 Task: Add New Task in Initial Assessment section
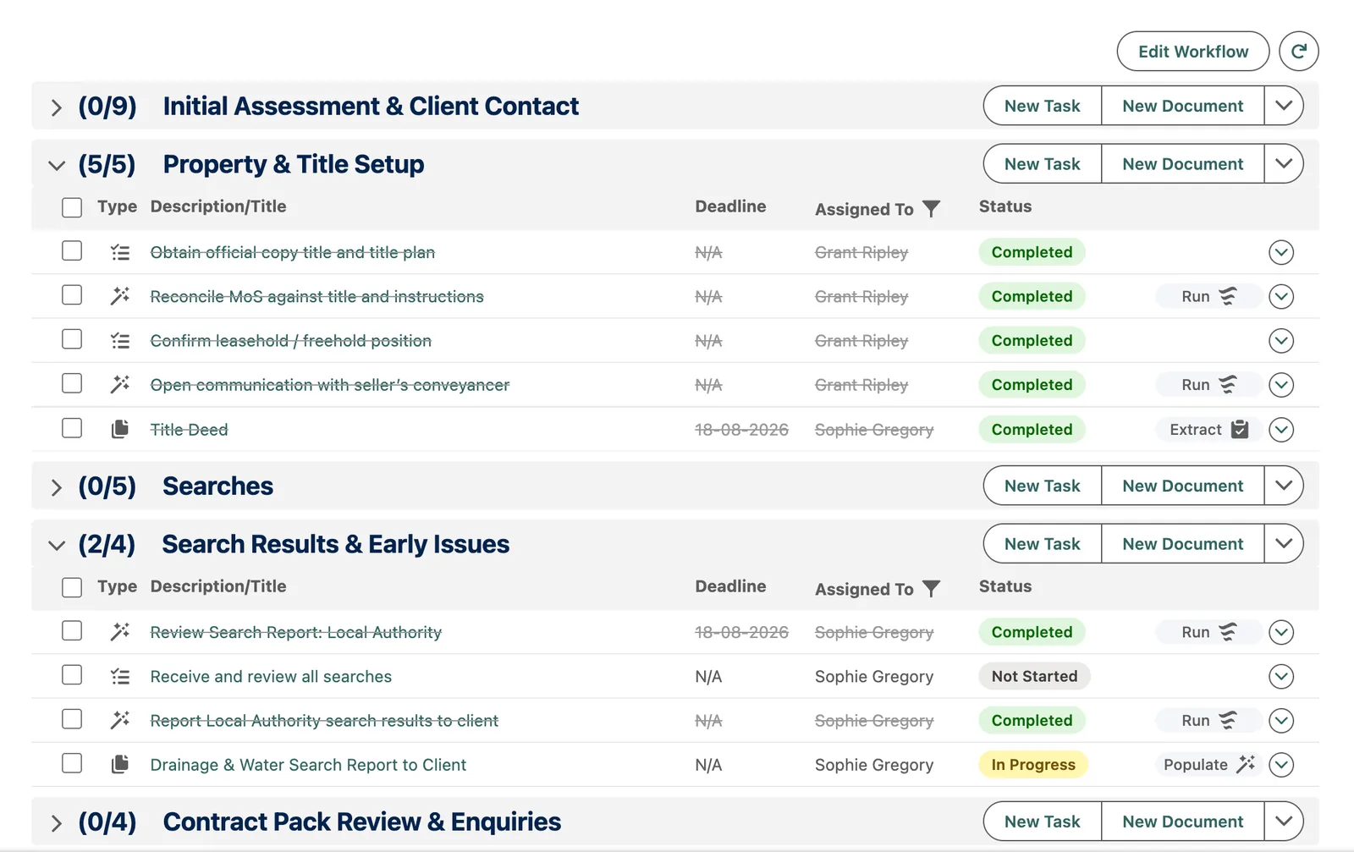point(1043,106)
